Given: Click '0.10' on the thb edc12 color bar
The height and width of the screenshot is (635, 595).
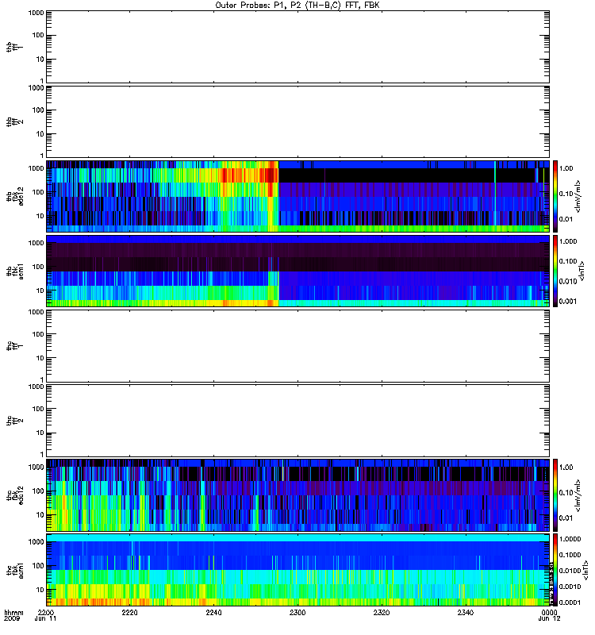Looking at the screenshot, I should [x=566, y=194].
